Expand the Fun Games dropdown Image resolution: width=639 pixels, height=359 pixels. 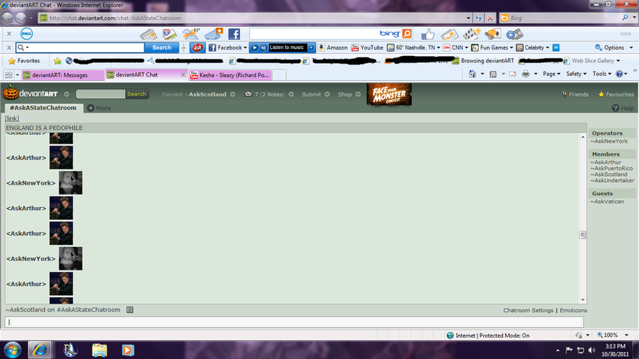511,48
